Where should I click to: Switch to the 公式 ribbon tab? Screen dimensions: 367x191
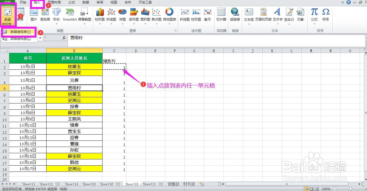pyautogui.click(x=72, y=2)
